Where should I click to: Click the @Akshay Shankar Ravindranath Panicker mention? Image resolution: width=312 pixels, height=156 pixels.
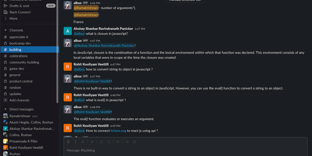(104, 46)
